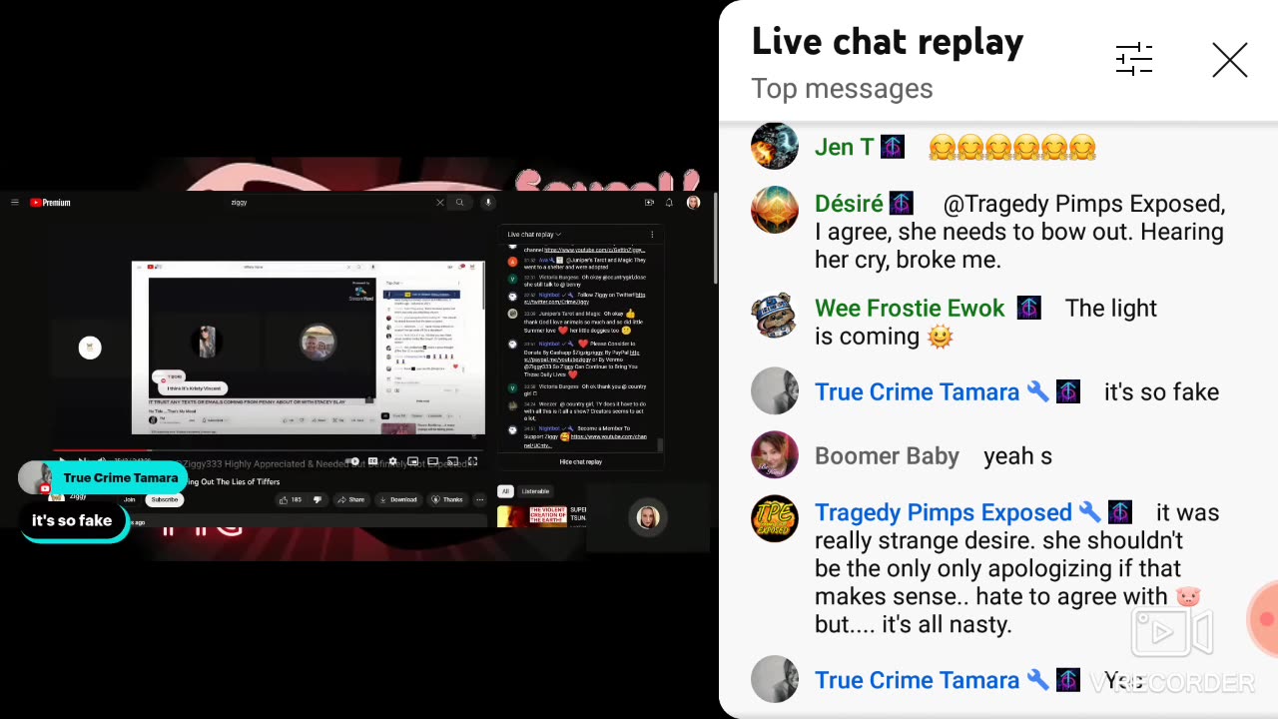Open the player settings gear

pyautogui.click(x=392, y=461)
